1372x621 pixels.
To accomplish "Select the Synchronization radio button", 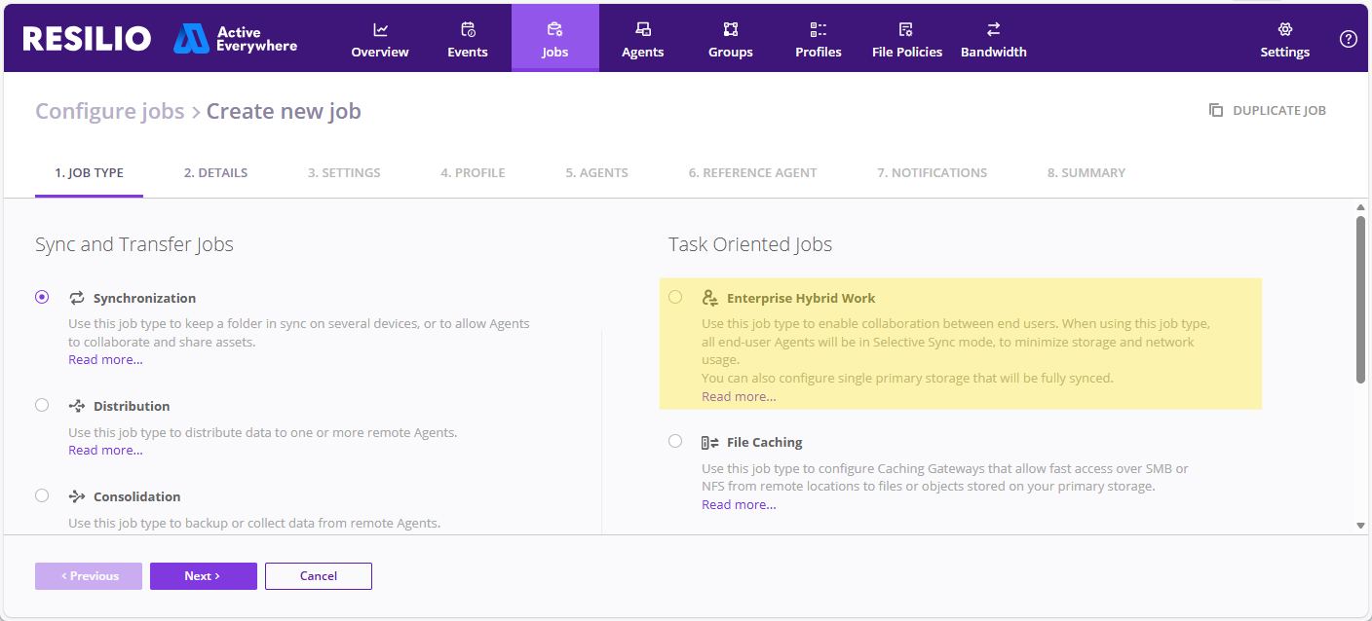I will [42, 297].
